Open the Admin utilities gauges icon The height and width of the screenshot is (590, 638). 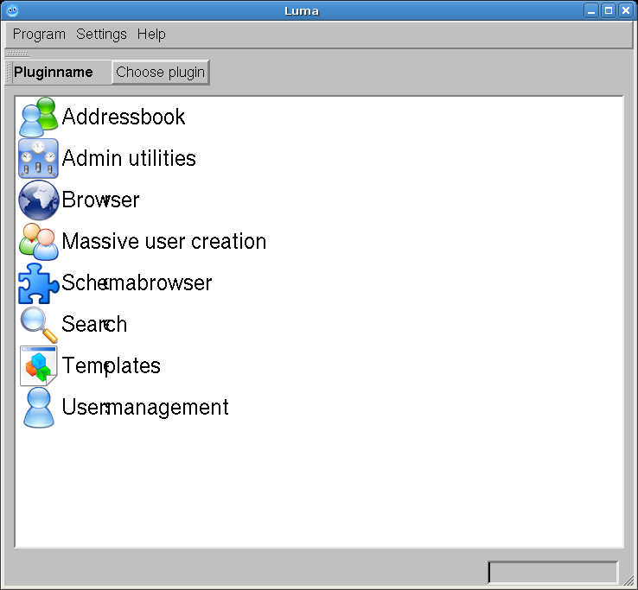[39, 158]
